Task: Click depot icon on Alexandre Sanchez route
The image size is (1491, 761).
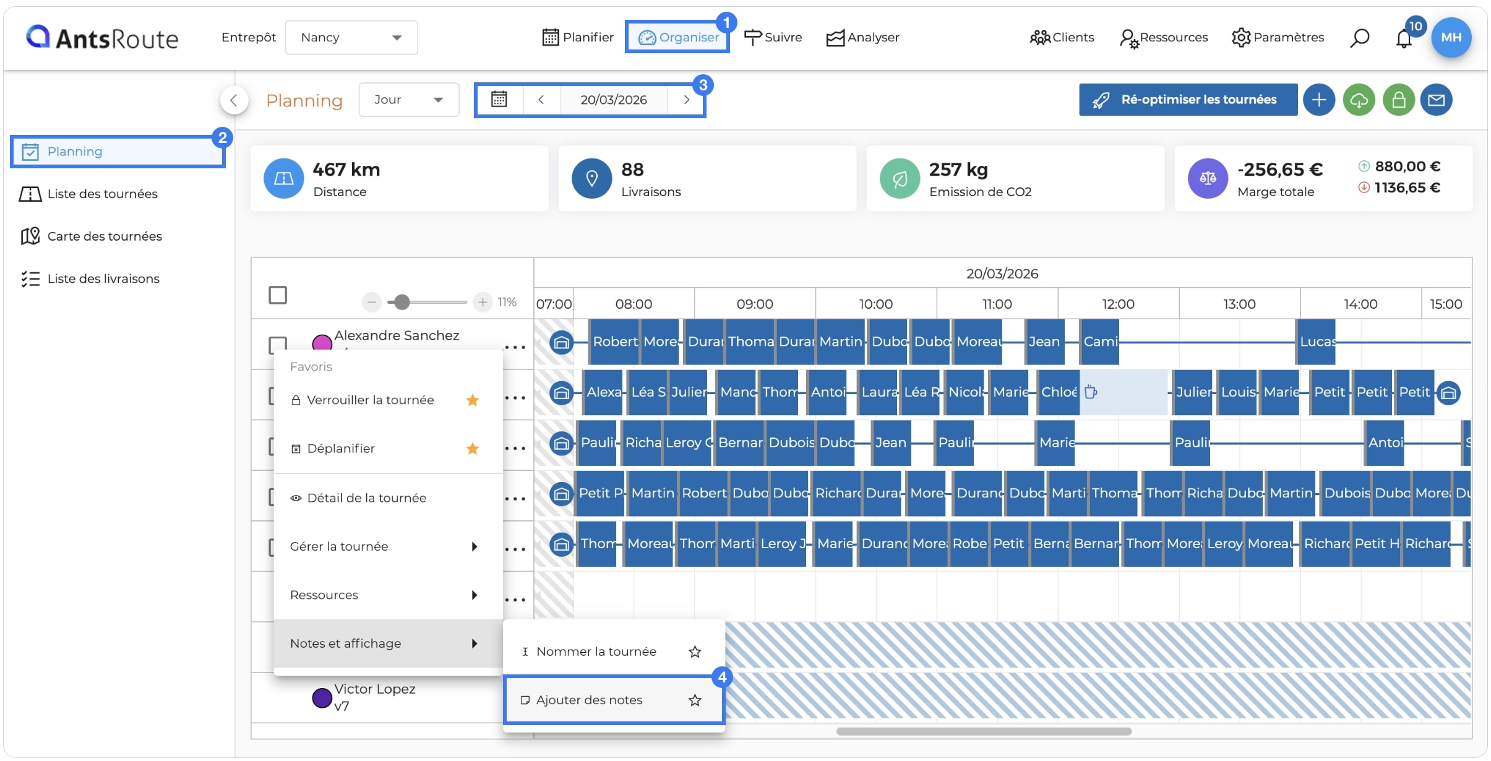Action: (x=561, y=342)
